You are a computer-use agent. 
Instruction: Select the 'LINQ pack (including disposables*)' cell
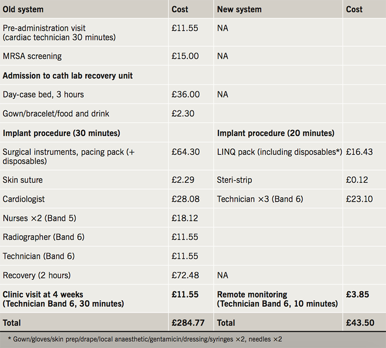click(279, 152)
